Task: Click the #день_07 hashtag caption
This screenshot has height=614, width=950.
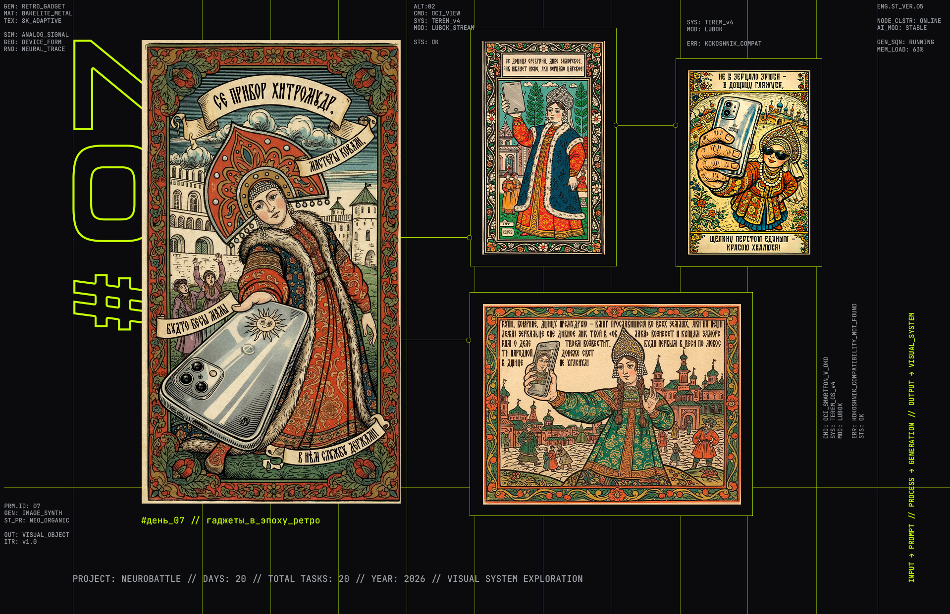Action: click(163, 520)
